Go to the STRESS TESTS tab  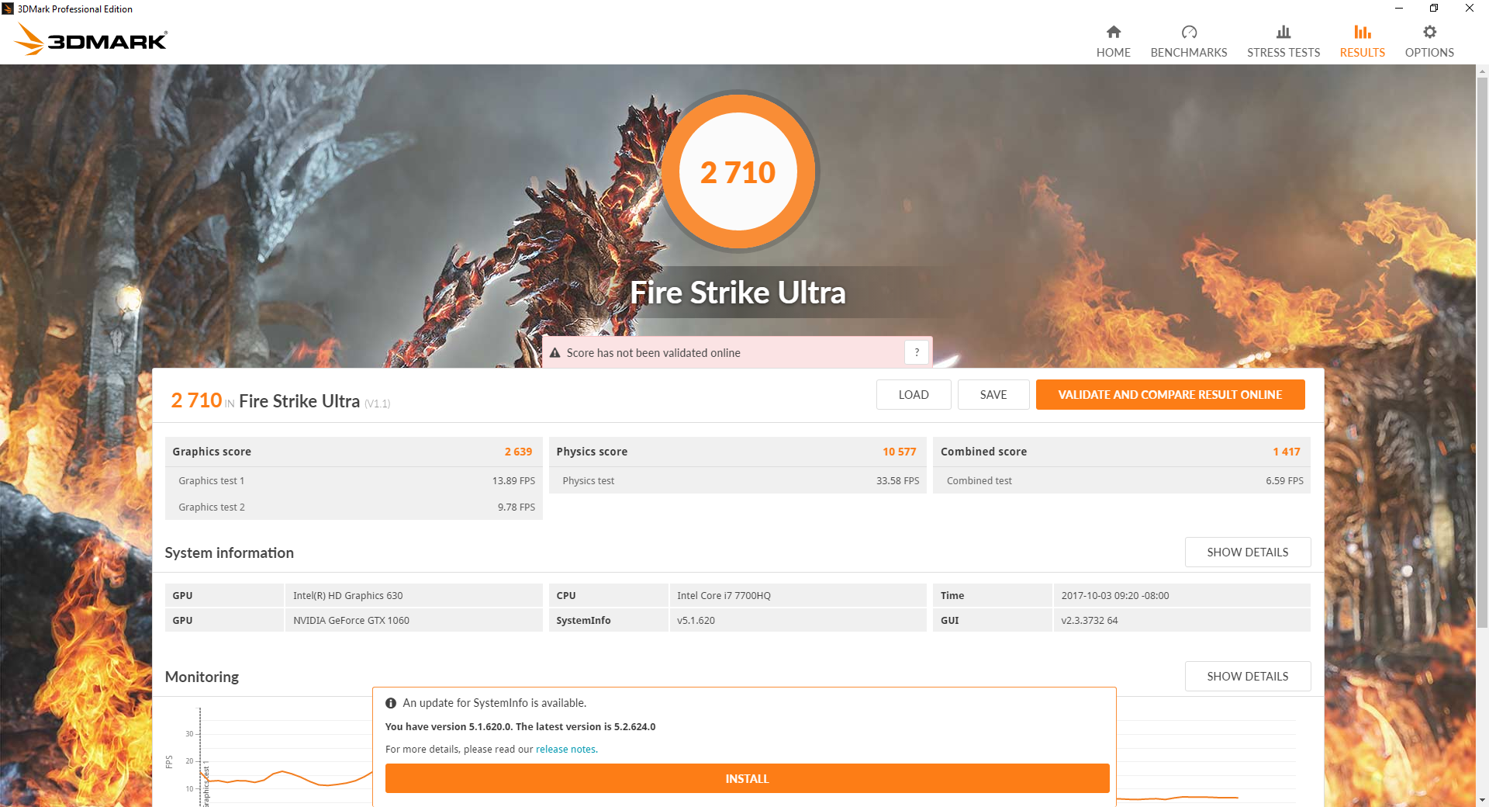click(1283, 41)
